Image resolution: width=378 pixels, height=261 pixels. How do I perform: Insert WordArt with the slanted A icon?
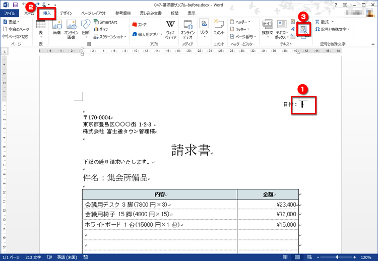pyautogui.click(x=293, y=29)
